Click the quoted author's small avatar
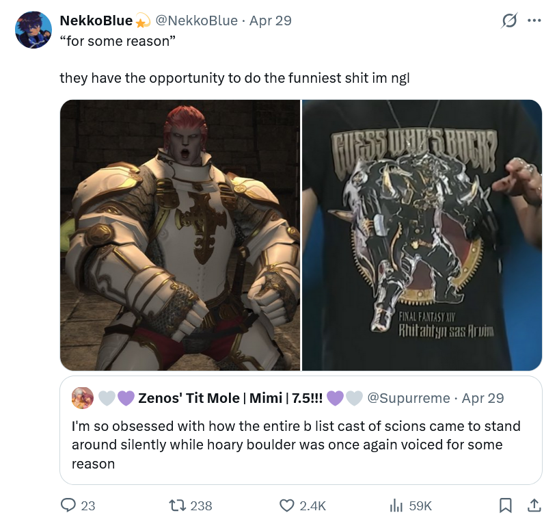 (83, 398)
